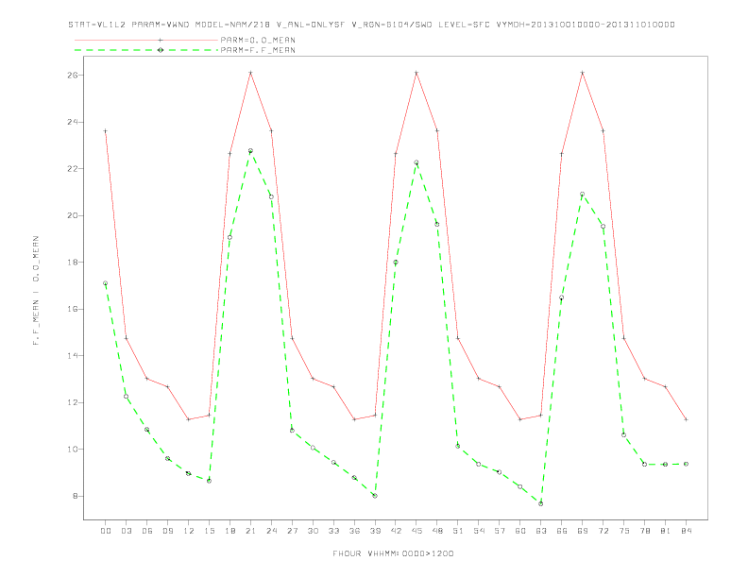
Task: Click y-axis tick label 8
Action: [75, 496]
